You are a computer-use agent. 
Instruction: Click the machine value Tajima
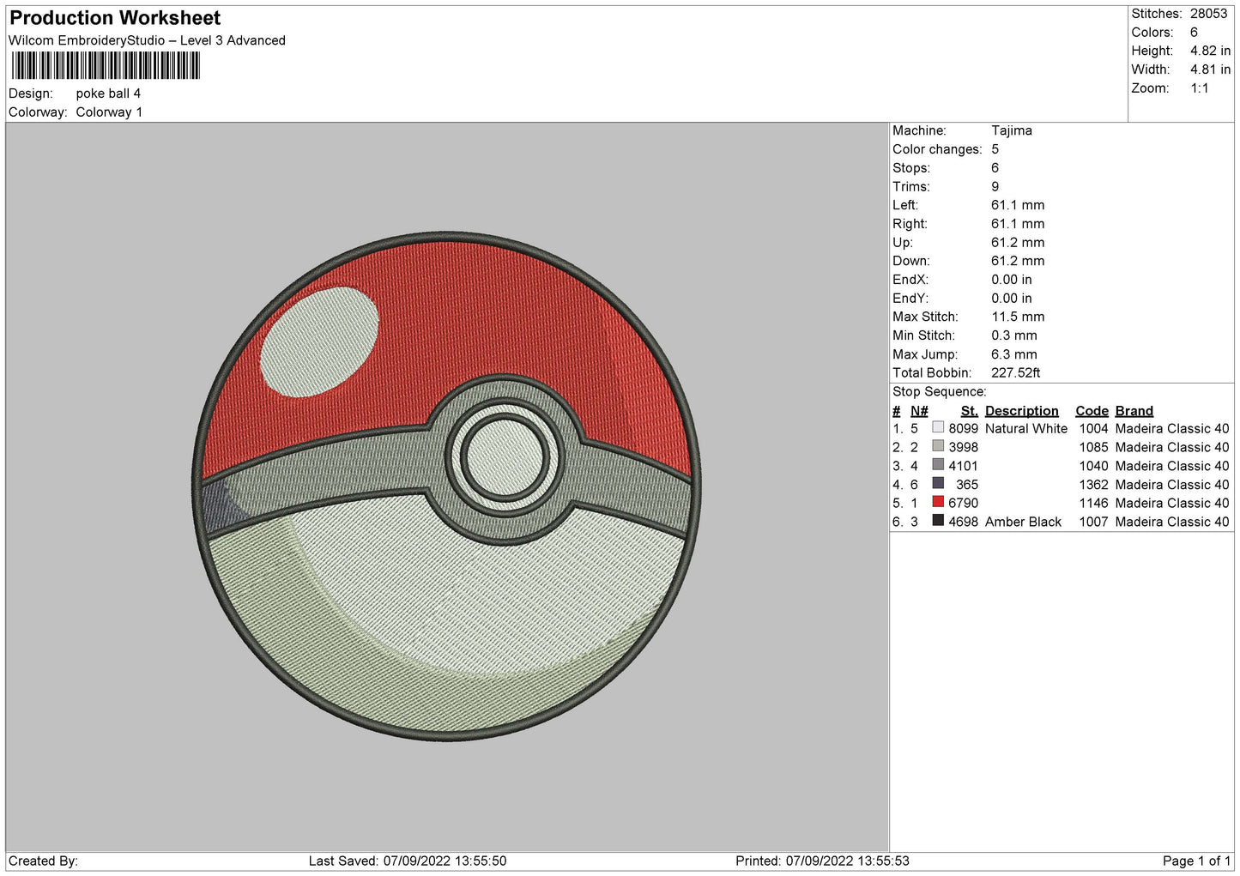click(x=1012, y=130)
